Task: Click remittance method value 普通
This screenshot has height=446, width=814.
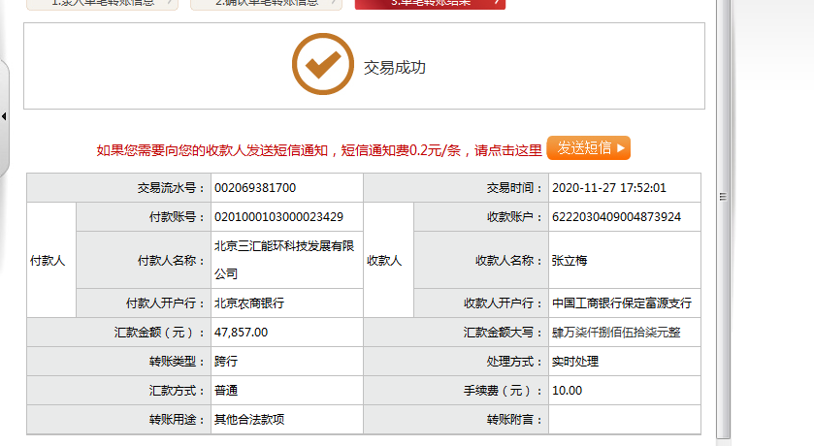Action: point(226,391)
